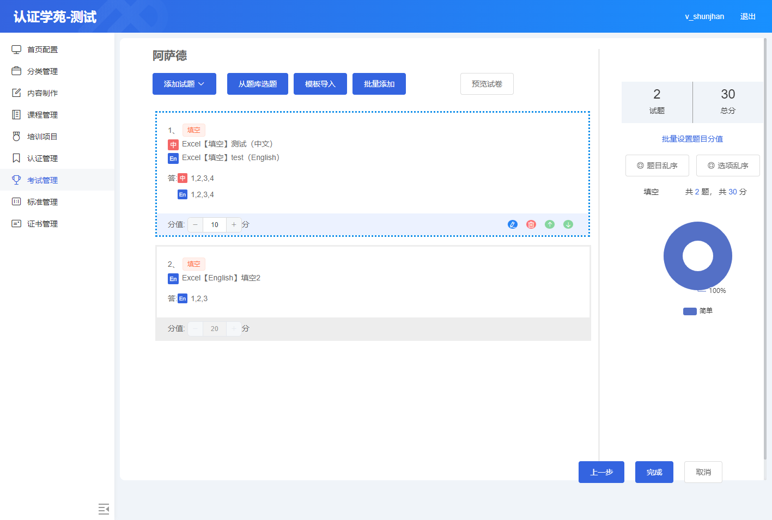Open 分类管理 in the sidebar

[57, 71]
